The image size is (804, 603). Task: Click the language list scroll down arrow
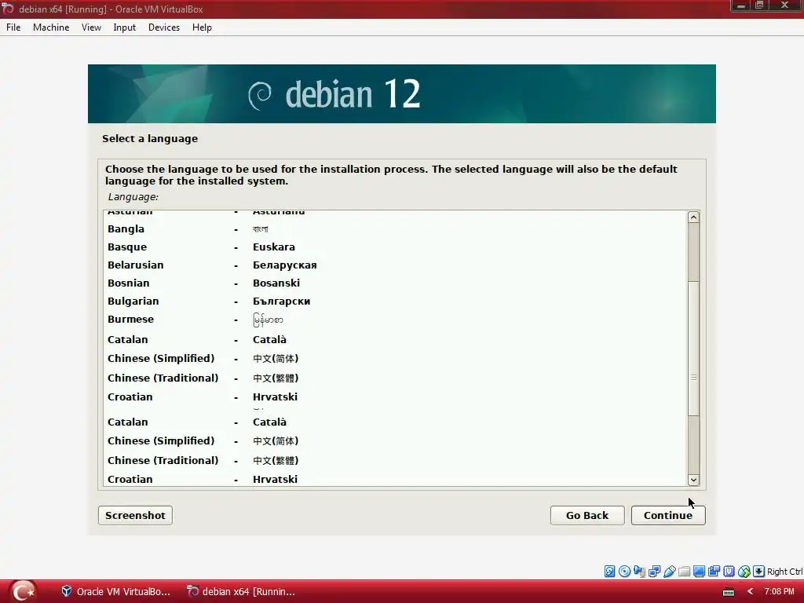(693, 480)
